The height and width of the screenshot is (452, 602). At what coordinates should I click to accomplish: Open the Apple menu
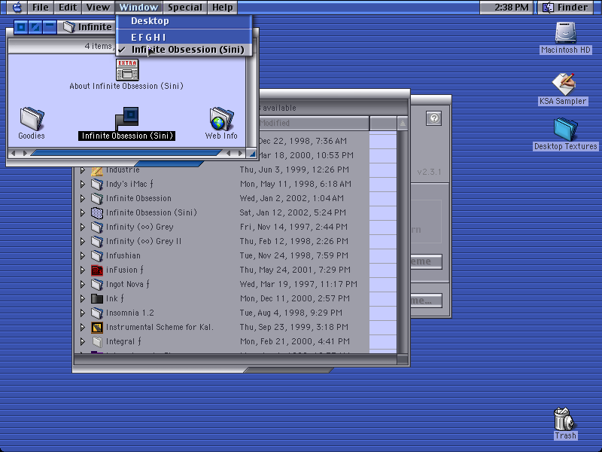coord(17,8)
